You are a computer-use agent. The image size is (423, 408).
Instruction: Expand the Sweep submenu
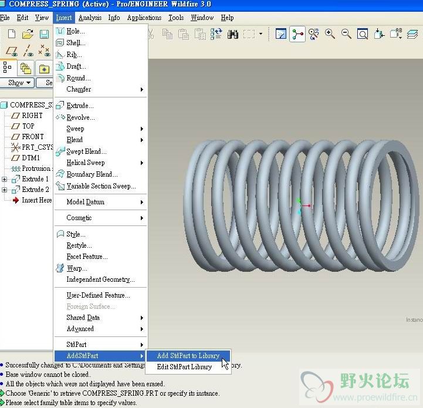click(101, 129)
